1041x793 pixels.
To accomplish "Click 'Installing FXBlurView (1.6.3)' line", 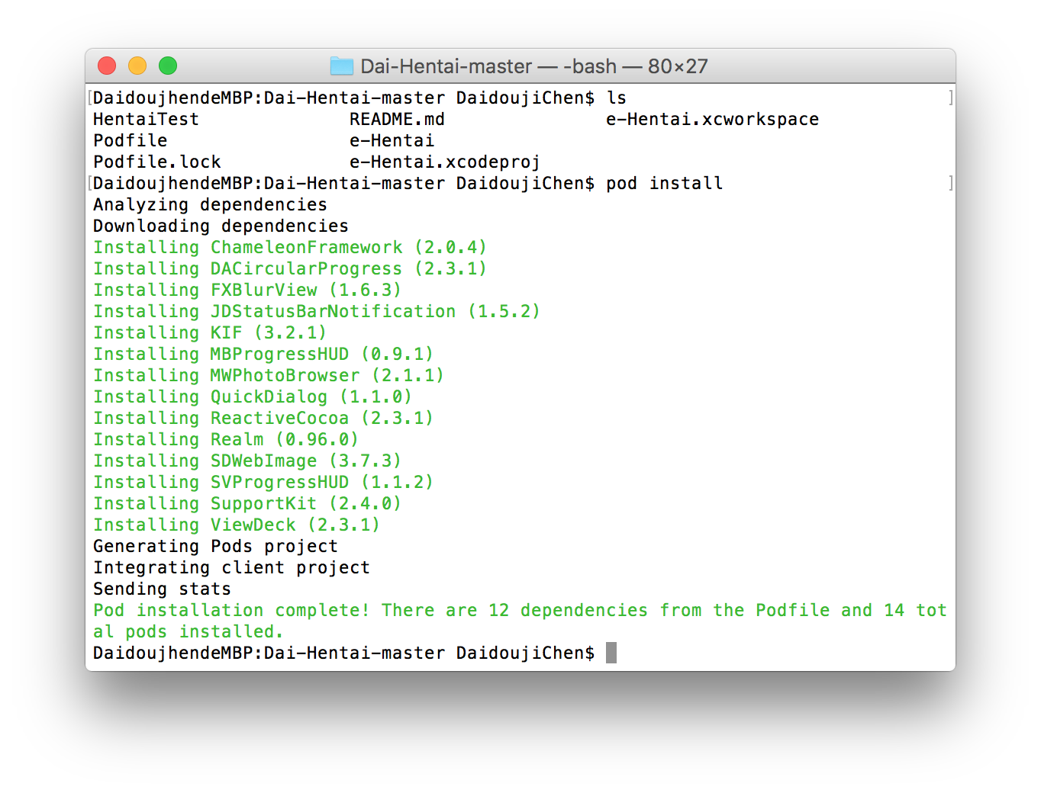I will (247, 291).
